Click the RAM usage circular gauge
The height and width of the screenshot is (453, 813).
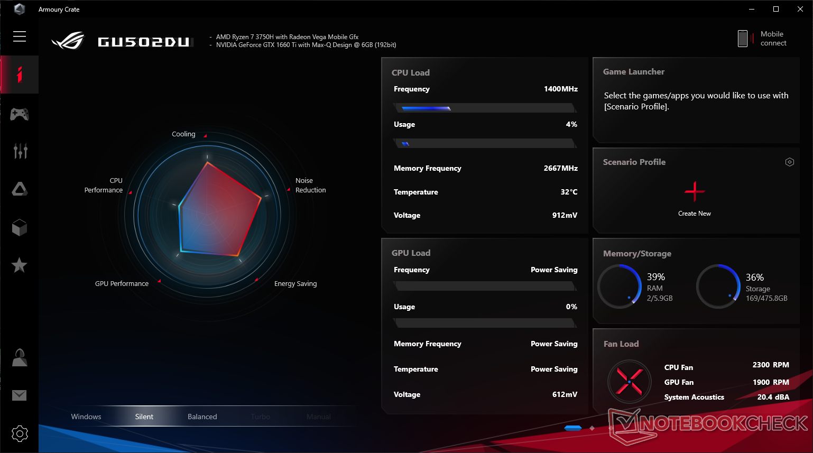[620, 286]
